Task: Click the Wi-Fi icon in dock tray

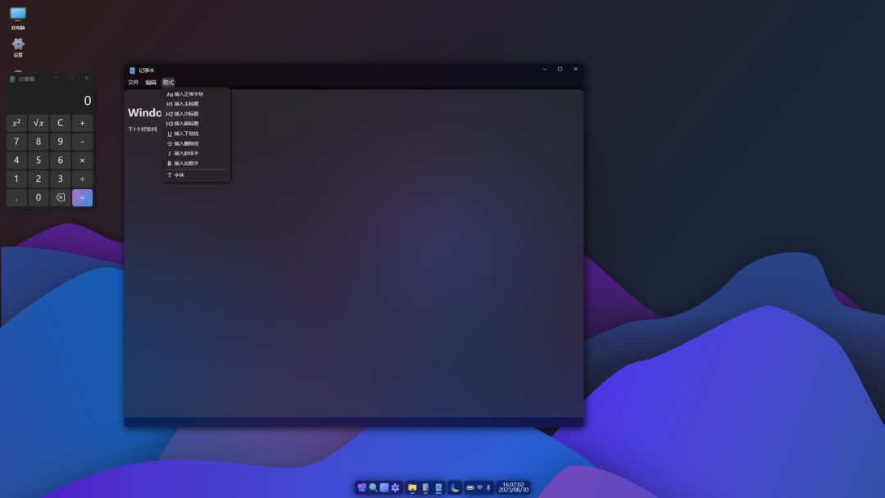Action: 479,488
